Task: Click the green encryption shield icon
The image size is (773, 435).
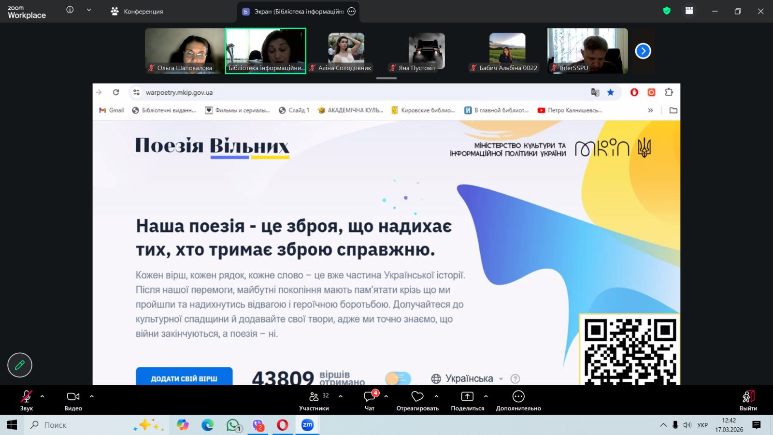Action: click(x=667, y=11)
